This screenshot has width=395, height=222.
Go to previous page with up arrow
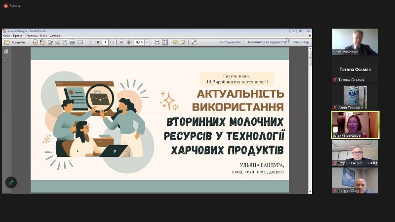(90, 42)
